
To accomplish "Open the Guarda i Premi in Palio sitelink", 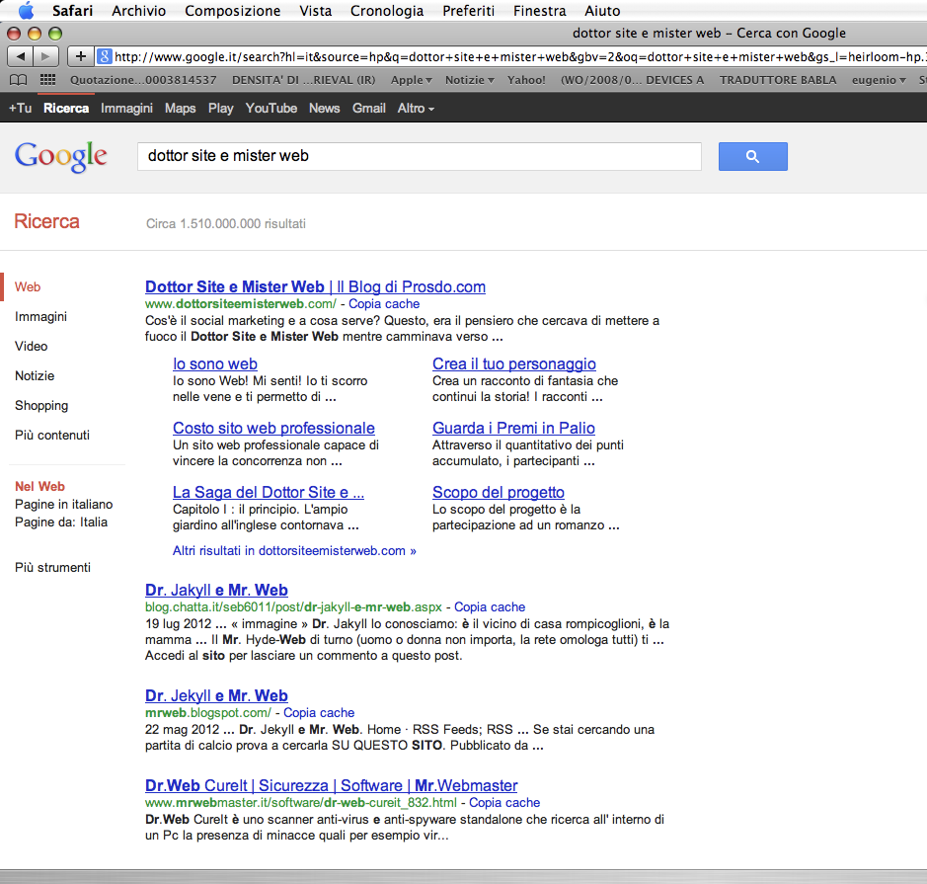I will coord(513,428).
